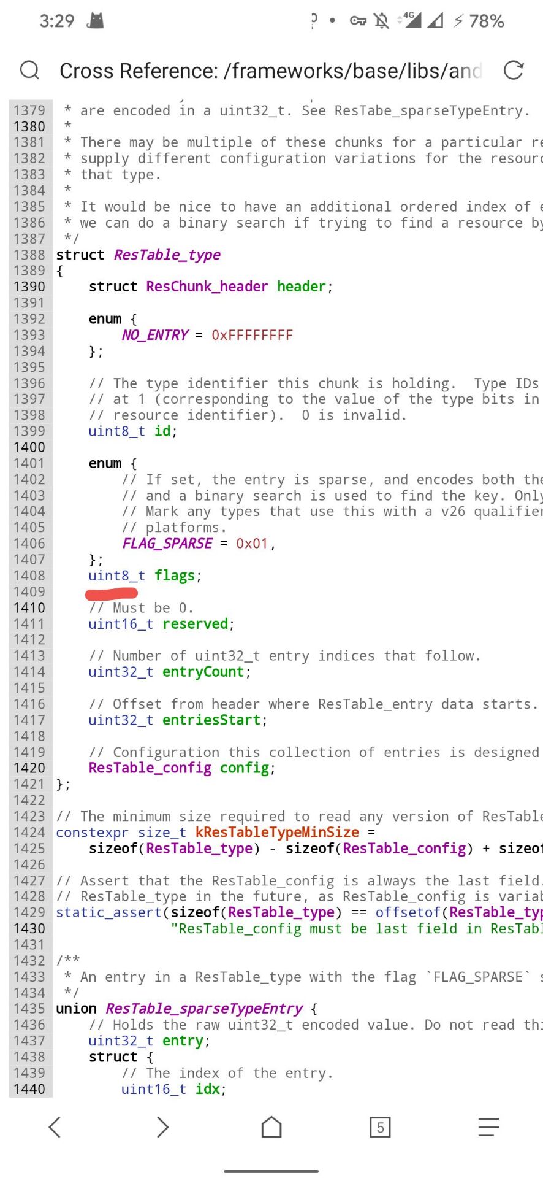Jump to line number 1420
The width and height of the screenshot is (543, 1178).
(x=29, y=768)
